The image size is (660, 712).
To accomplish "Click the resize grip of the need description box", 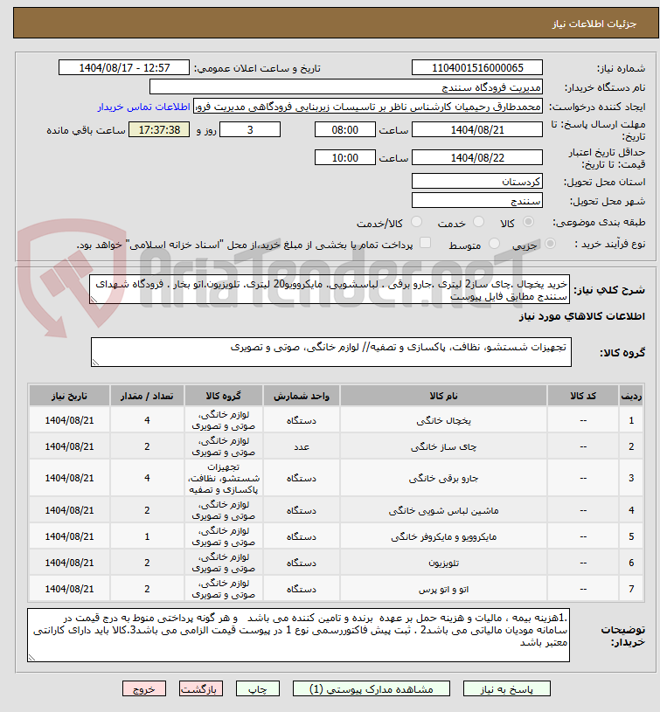I will [94, 300].
